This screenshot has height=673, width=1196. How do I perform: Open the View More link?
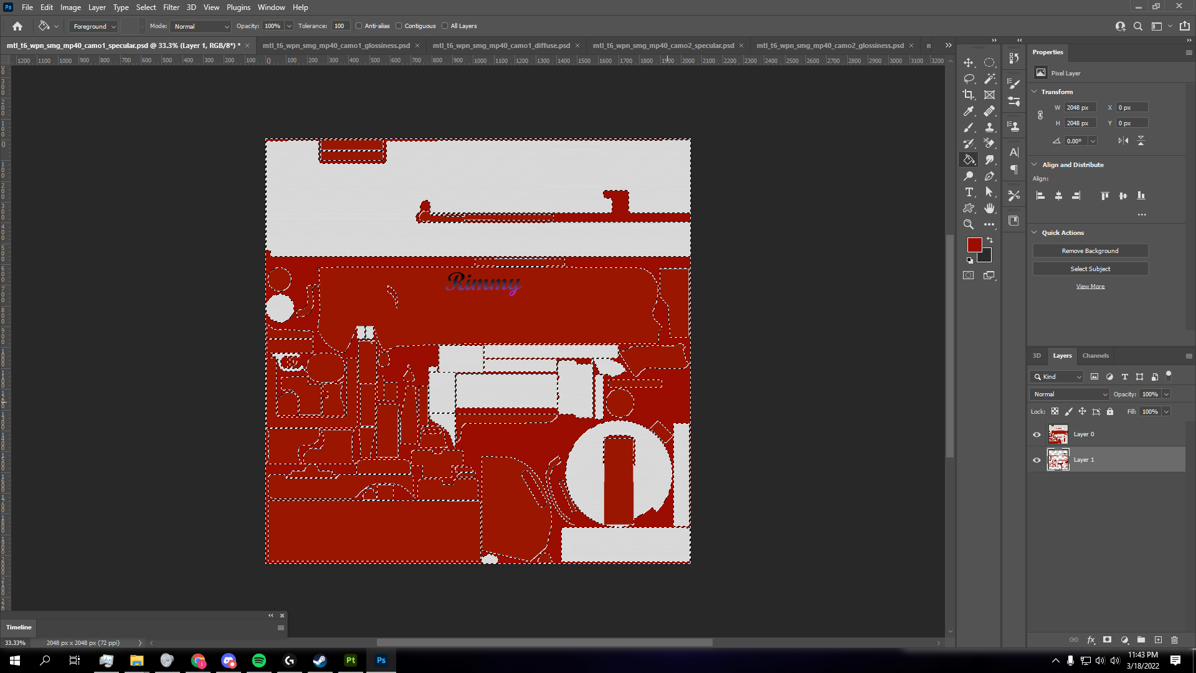[1090, 287]
